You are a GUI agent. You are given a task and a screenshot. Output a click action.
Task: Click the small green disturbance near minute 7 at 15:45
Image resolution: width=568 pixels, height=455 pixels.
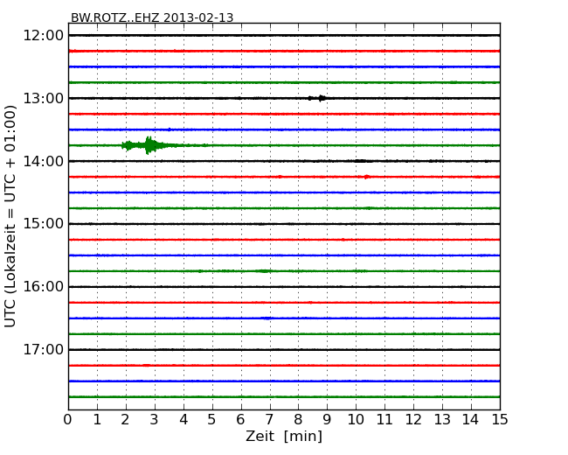tap(264, 271)
